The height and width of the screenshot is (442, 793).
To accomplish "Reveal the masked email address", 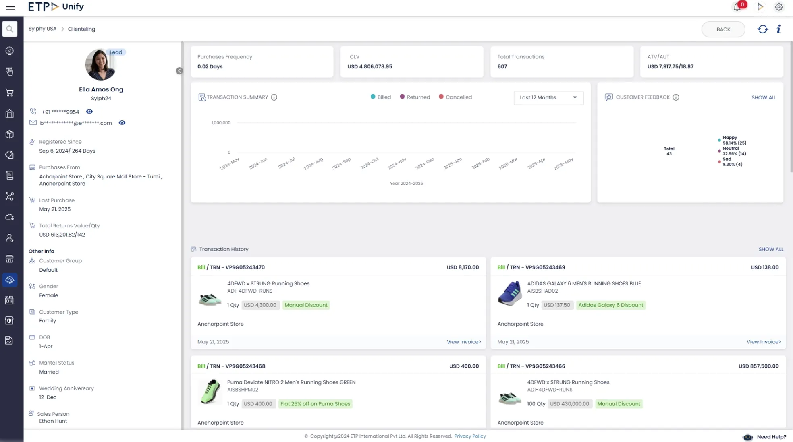I will tap(122, 123).
